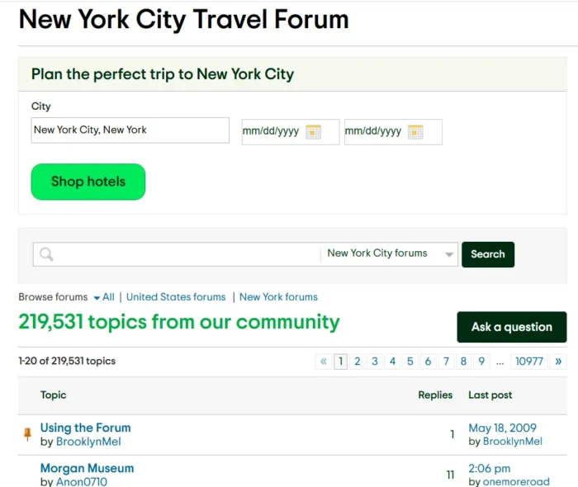Open onemoreroad user profile
578x487 pixels.
[516, 482]
